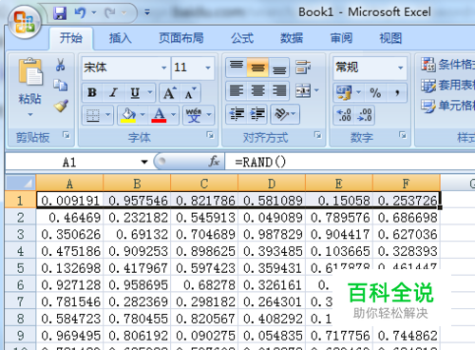Align text left
475x350 pixels.
pyautogui.click(x=237, y=91)
